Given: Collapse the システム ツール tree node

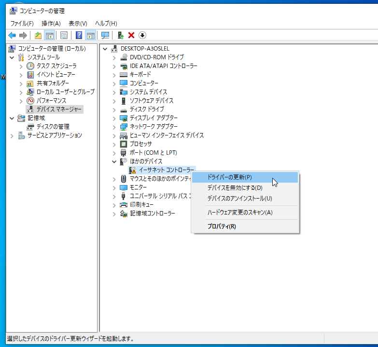Looking at the screenshot, I should (x=12, y=57).
